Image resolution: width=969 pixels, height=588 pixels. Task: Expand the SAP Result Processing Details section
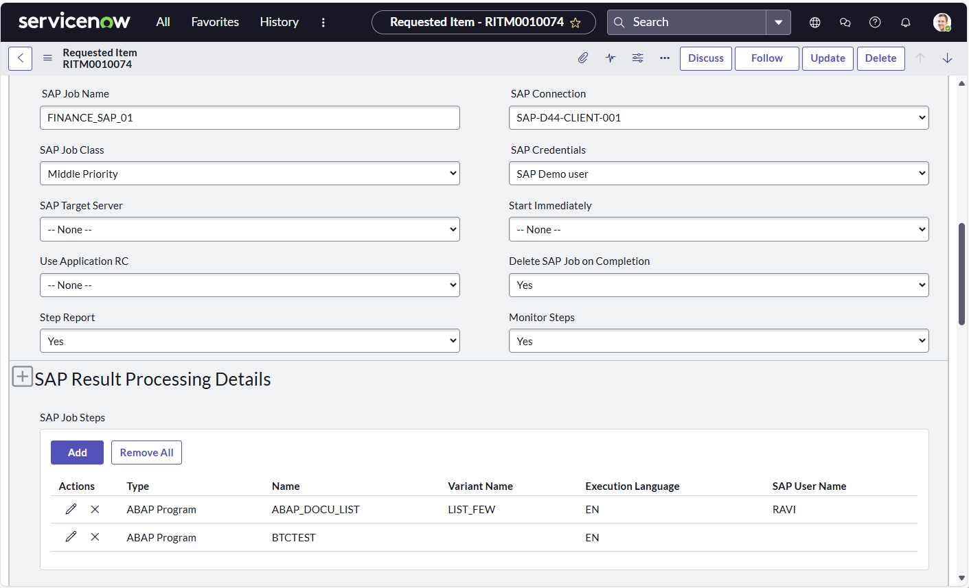[23, 377]
